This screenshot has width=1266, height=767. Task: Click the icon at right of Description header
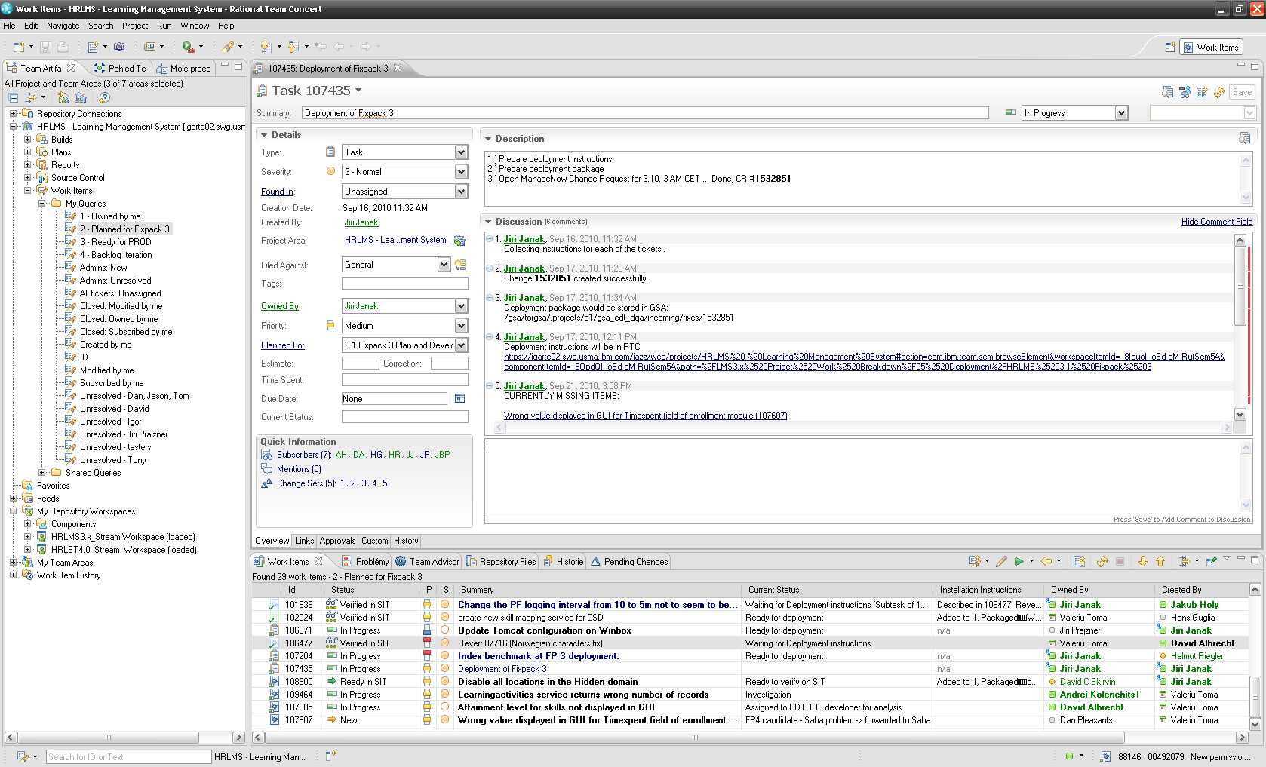1245,138
